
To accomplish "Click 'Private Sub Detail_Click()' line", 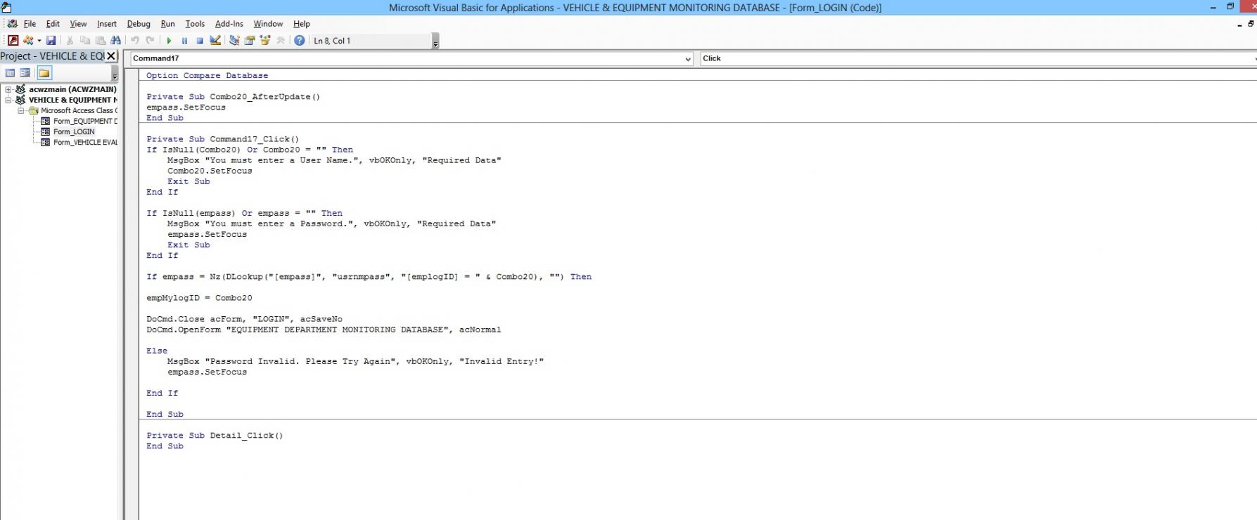I will [x=215, y=436].
